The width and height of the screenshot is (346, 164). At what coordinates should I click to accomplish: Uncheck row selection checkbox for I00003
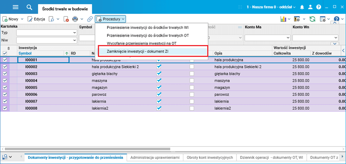click(5, 74)
